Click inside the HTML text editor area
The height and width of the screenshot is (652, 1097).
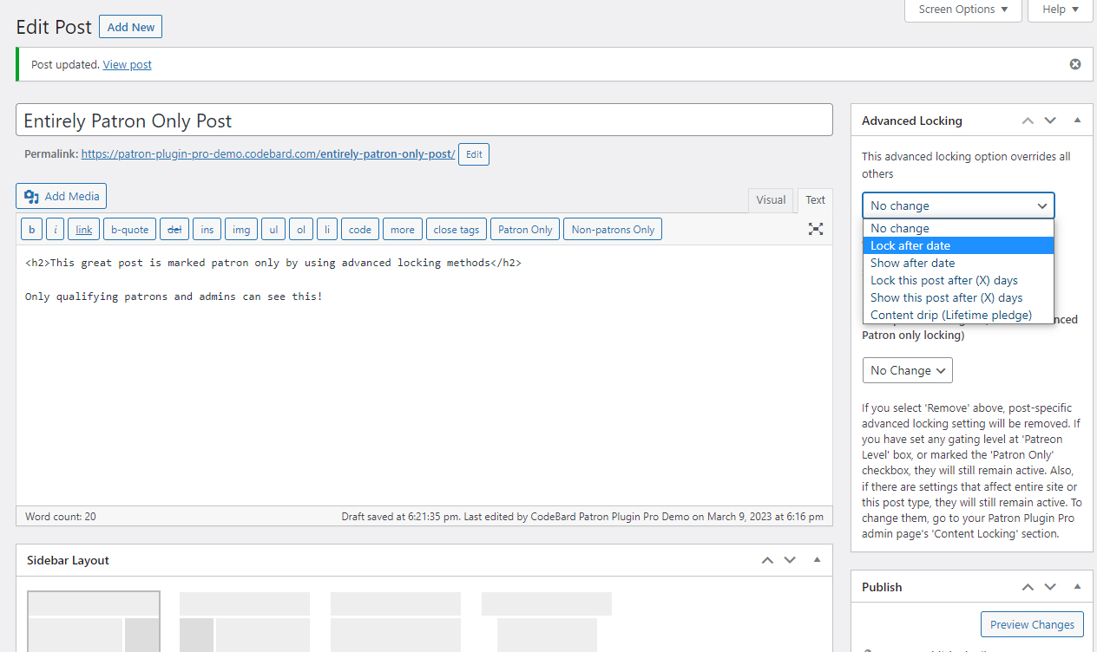(424, 375)
